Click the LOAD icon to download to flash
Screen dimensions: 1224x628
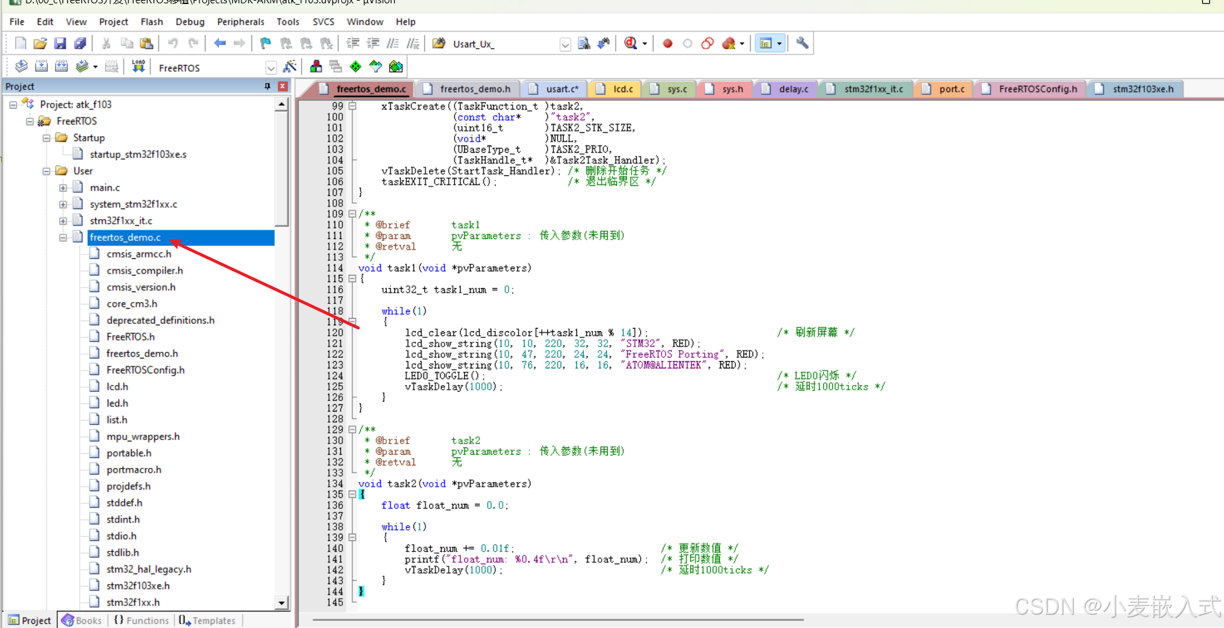pyautogui.click(x=138, y=66)
